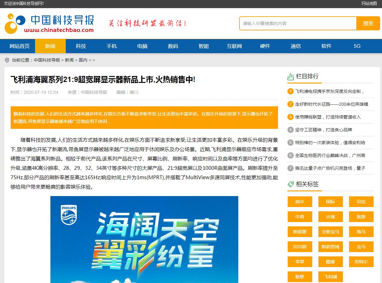This screenshot has width=382, height=283.
Task: Click the 旅游 tag button
Action: click(361, 217)
